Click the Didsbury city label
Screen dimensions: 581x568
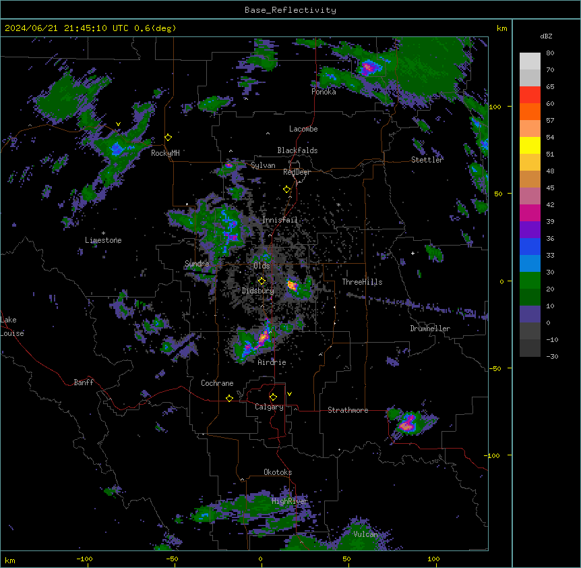258,291
